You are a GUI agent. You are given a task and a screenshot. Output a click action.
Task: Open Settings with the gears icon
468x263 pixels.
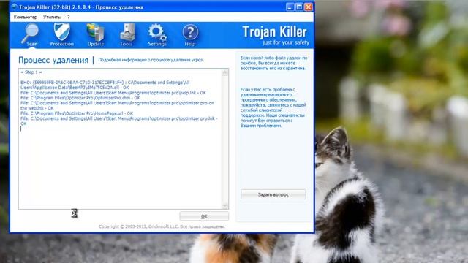(157, 35)
